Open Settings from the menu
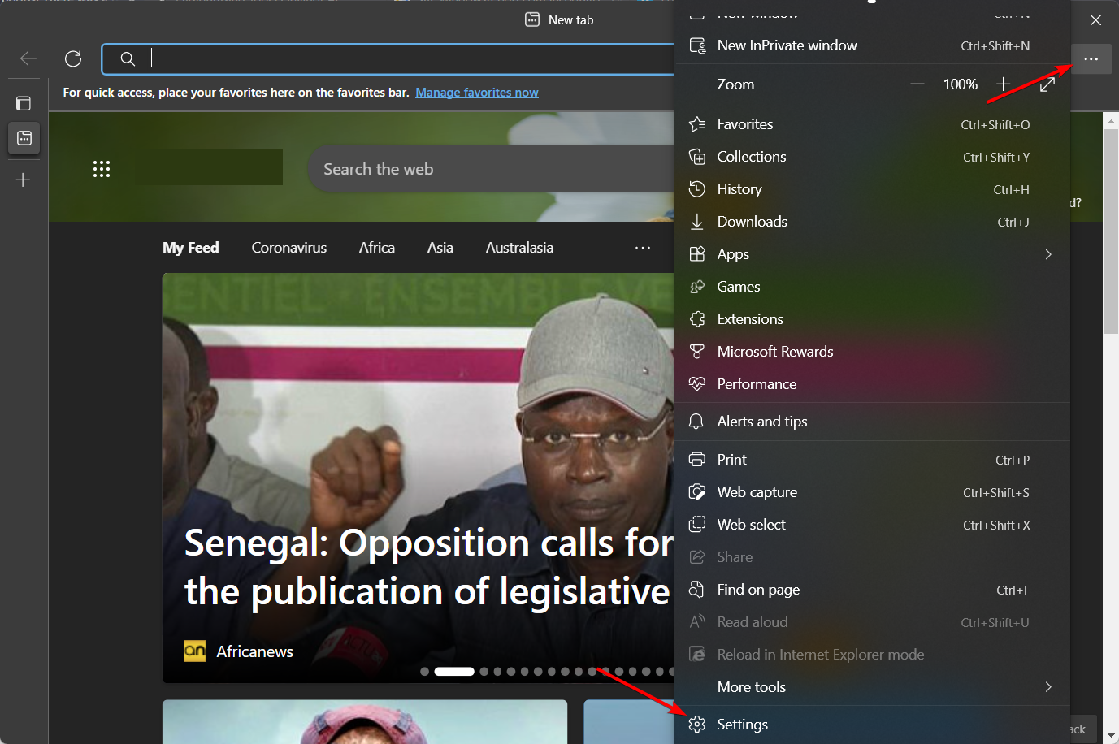The image size is (1119, 744). pyautogui.click(x=872, y=725)
